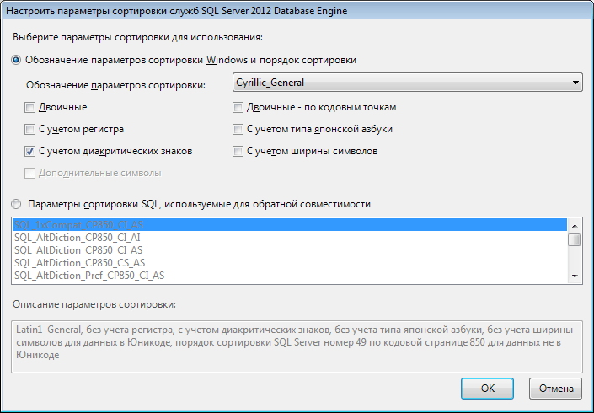This screenshot has width=594, height=413.
Task: Click the collation list scroll-down arrow
Action: pyautogui.click(x=575, y=276)
